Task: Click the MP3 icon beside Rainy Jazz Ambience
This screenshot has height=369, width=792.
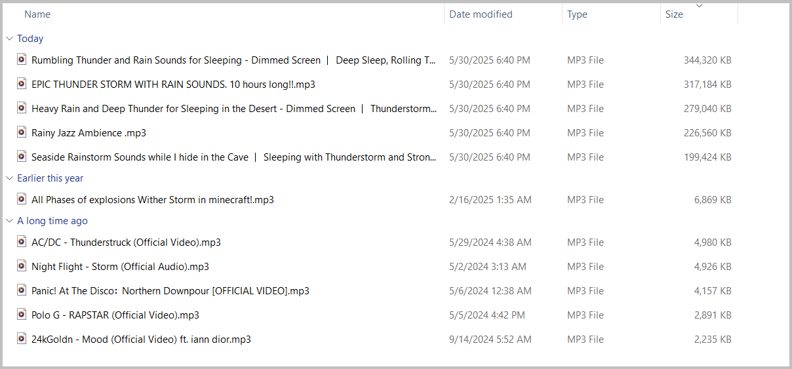Action: point(22,133)
